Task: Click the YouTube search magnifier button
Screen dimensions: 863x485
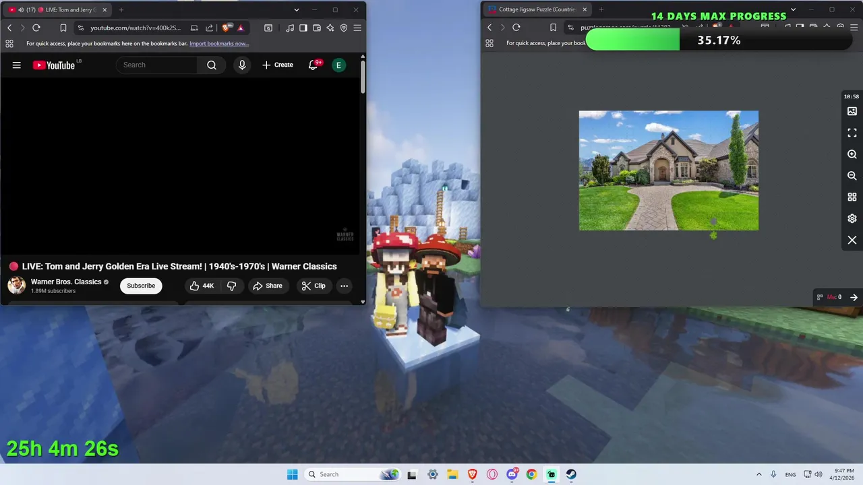Action: click(212, 65)
